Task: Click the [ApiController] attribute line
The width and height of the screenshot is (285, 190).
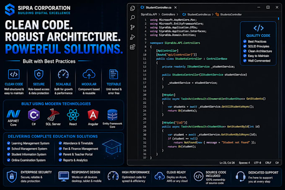Action: [x=167, y=51]
